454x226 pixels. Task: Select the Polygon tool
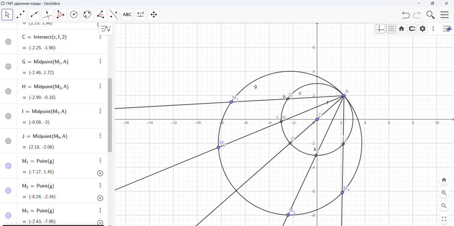pyautogui.click(x=61, y=14)
